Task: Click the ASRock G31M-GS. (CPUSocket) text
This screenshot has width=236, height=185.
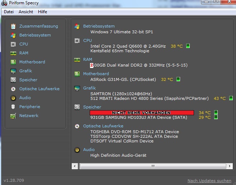Action: click(x=123, y=79)
